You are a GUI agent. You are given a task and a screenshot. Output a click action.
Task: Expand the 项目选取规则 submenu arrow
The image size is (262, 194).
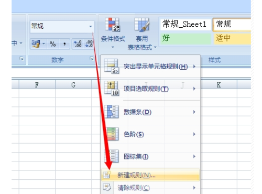pyautogui.click(x=194, y=89)
